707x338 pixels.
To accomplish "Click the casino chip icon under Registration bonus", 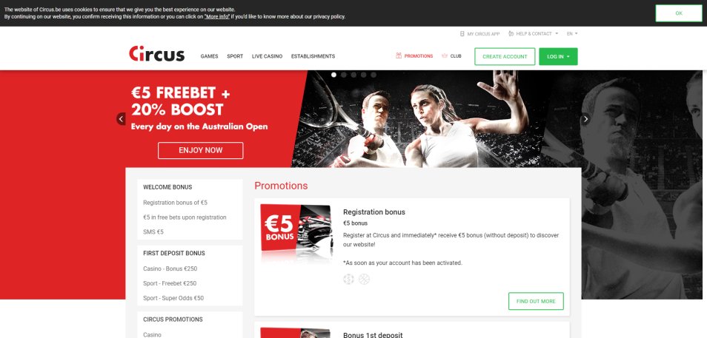I will [x=348, y=280].
